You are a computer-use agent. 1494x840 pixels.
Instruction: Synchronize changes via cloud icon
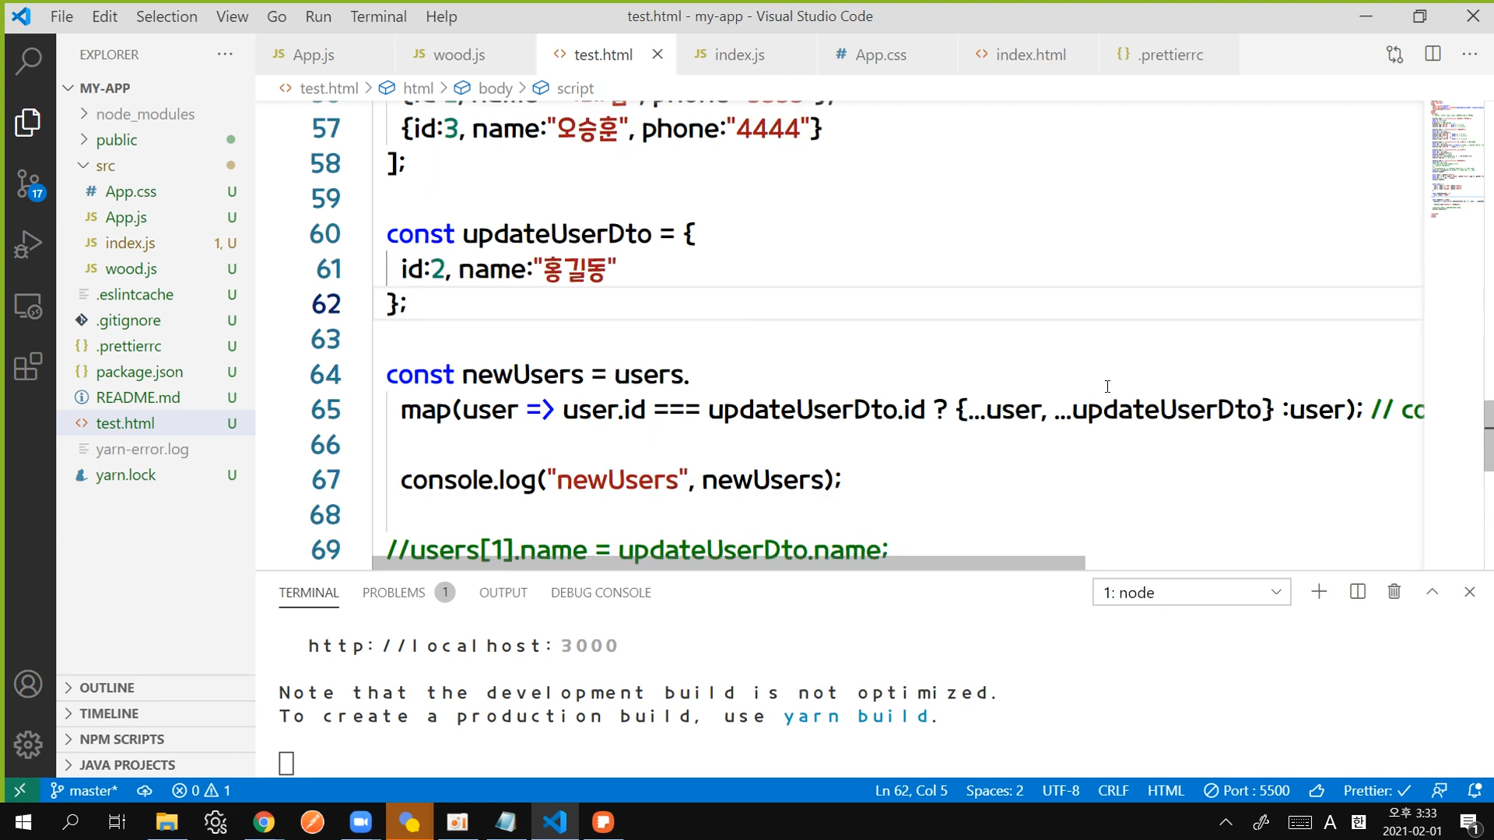coord(145,790)
